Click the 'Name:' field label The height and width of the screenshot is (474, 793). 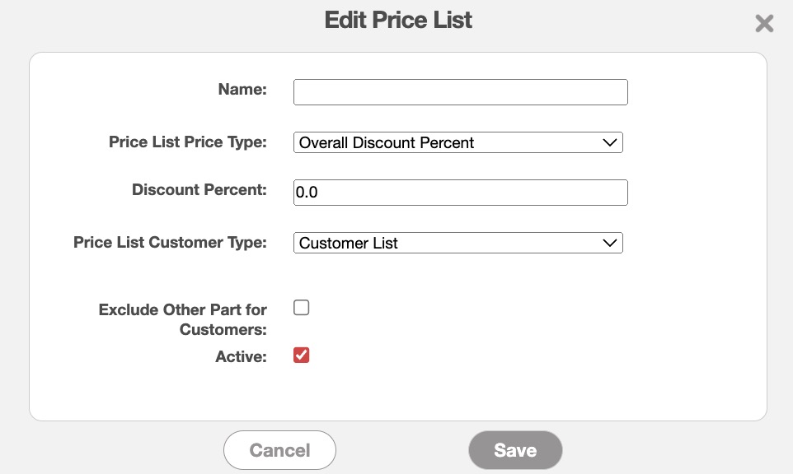[x=242, y=90]
